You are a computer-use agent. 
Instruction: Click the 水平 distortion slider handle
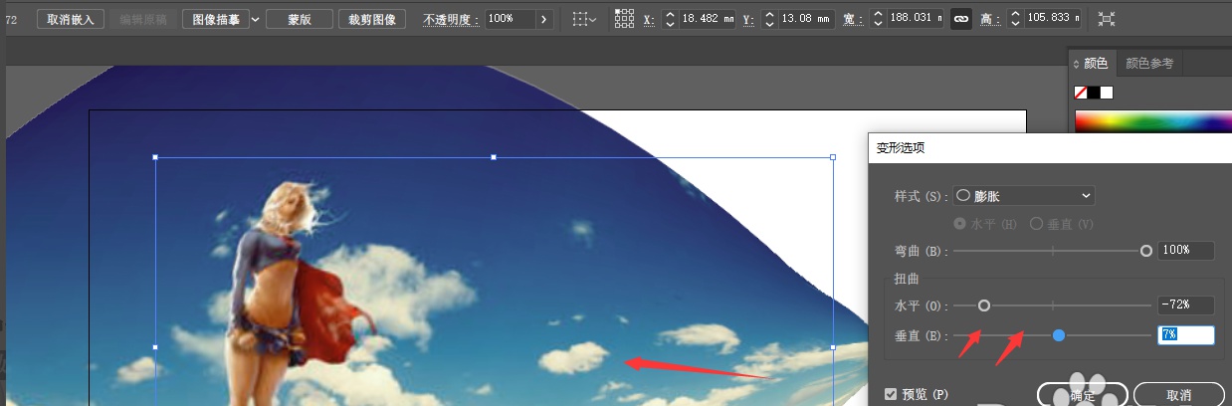984,305
